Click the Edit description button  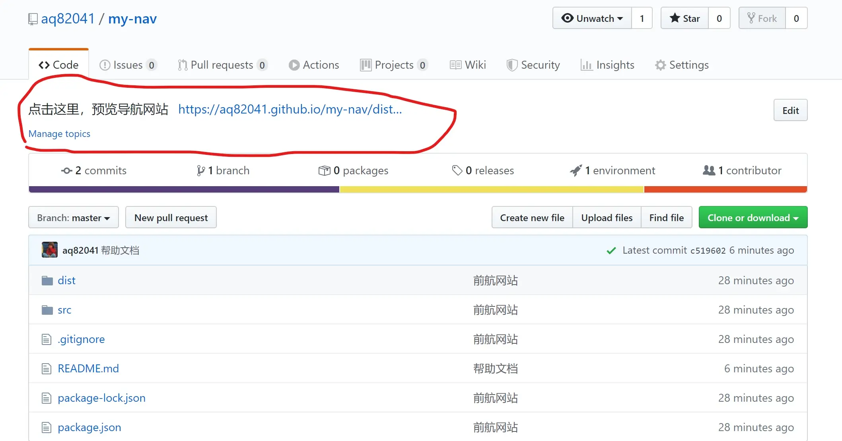tap(790, 110)
